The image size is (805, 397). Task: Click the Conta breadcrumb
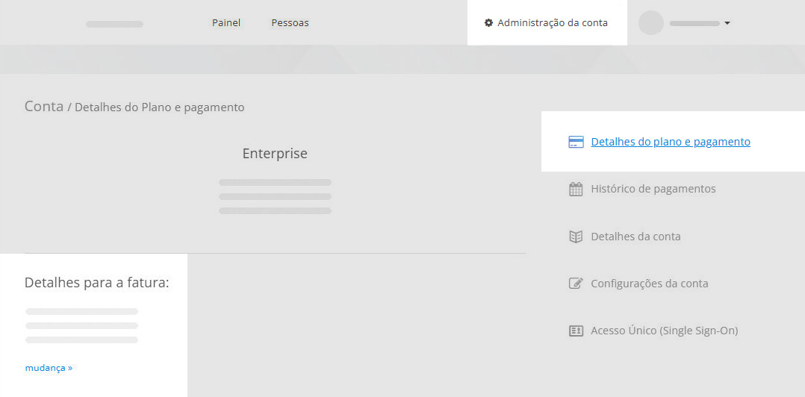tap(44, 107)
